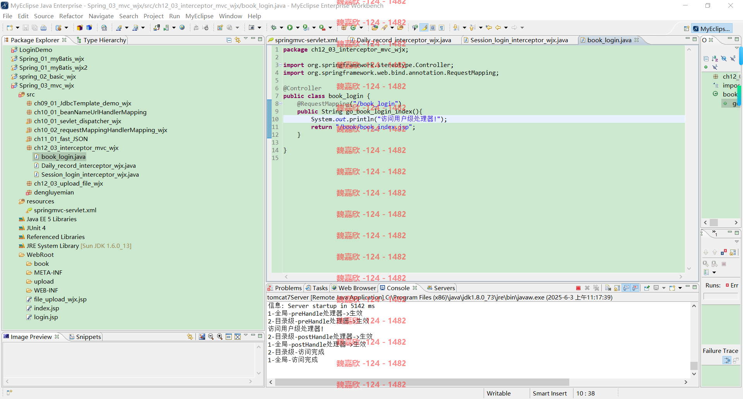Click the Debug bug icon
This screenshot has width=743, height=399.
274,28
